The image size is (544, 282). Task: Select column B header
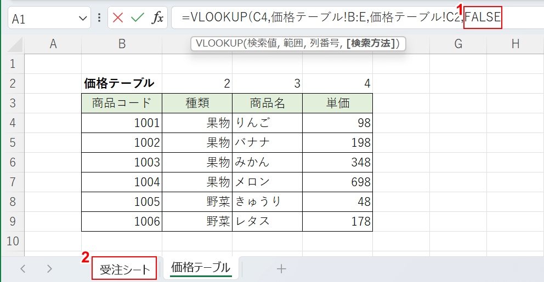[122, 44]
